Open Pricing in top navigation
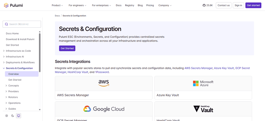Image resolution: width=265 pixels, height=121 pixels. click(x=150, y=5)
